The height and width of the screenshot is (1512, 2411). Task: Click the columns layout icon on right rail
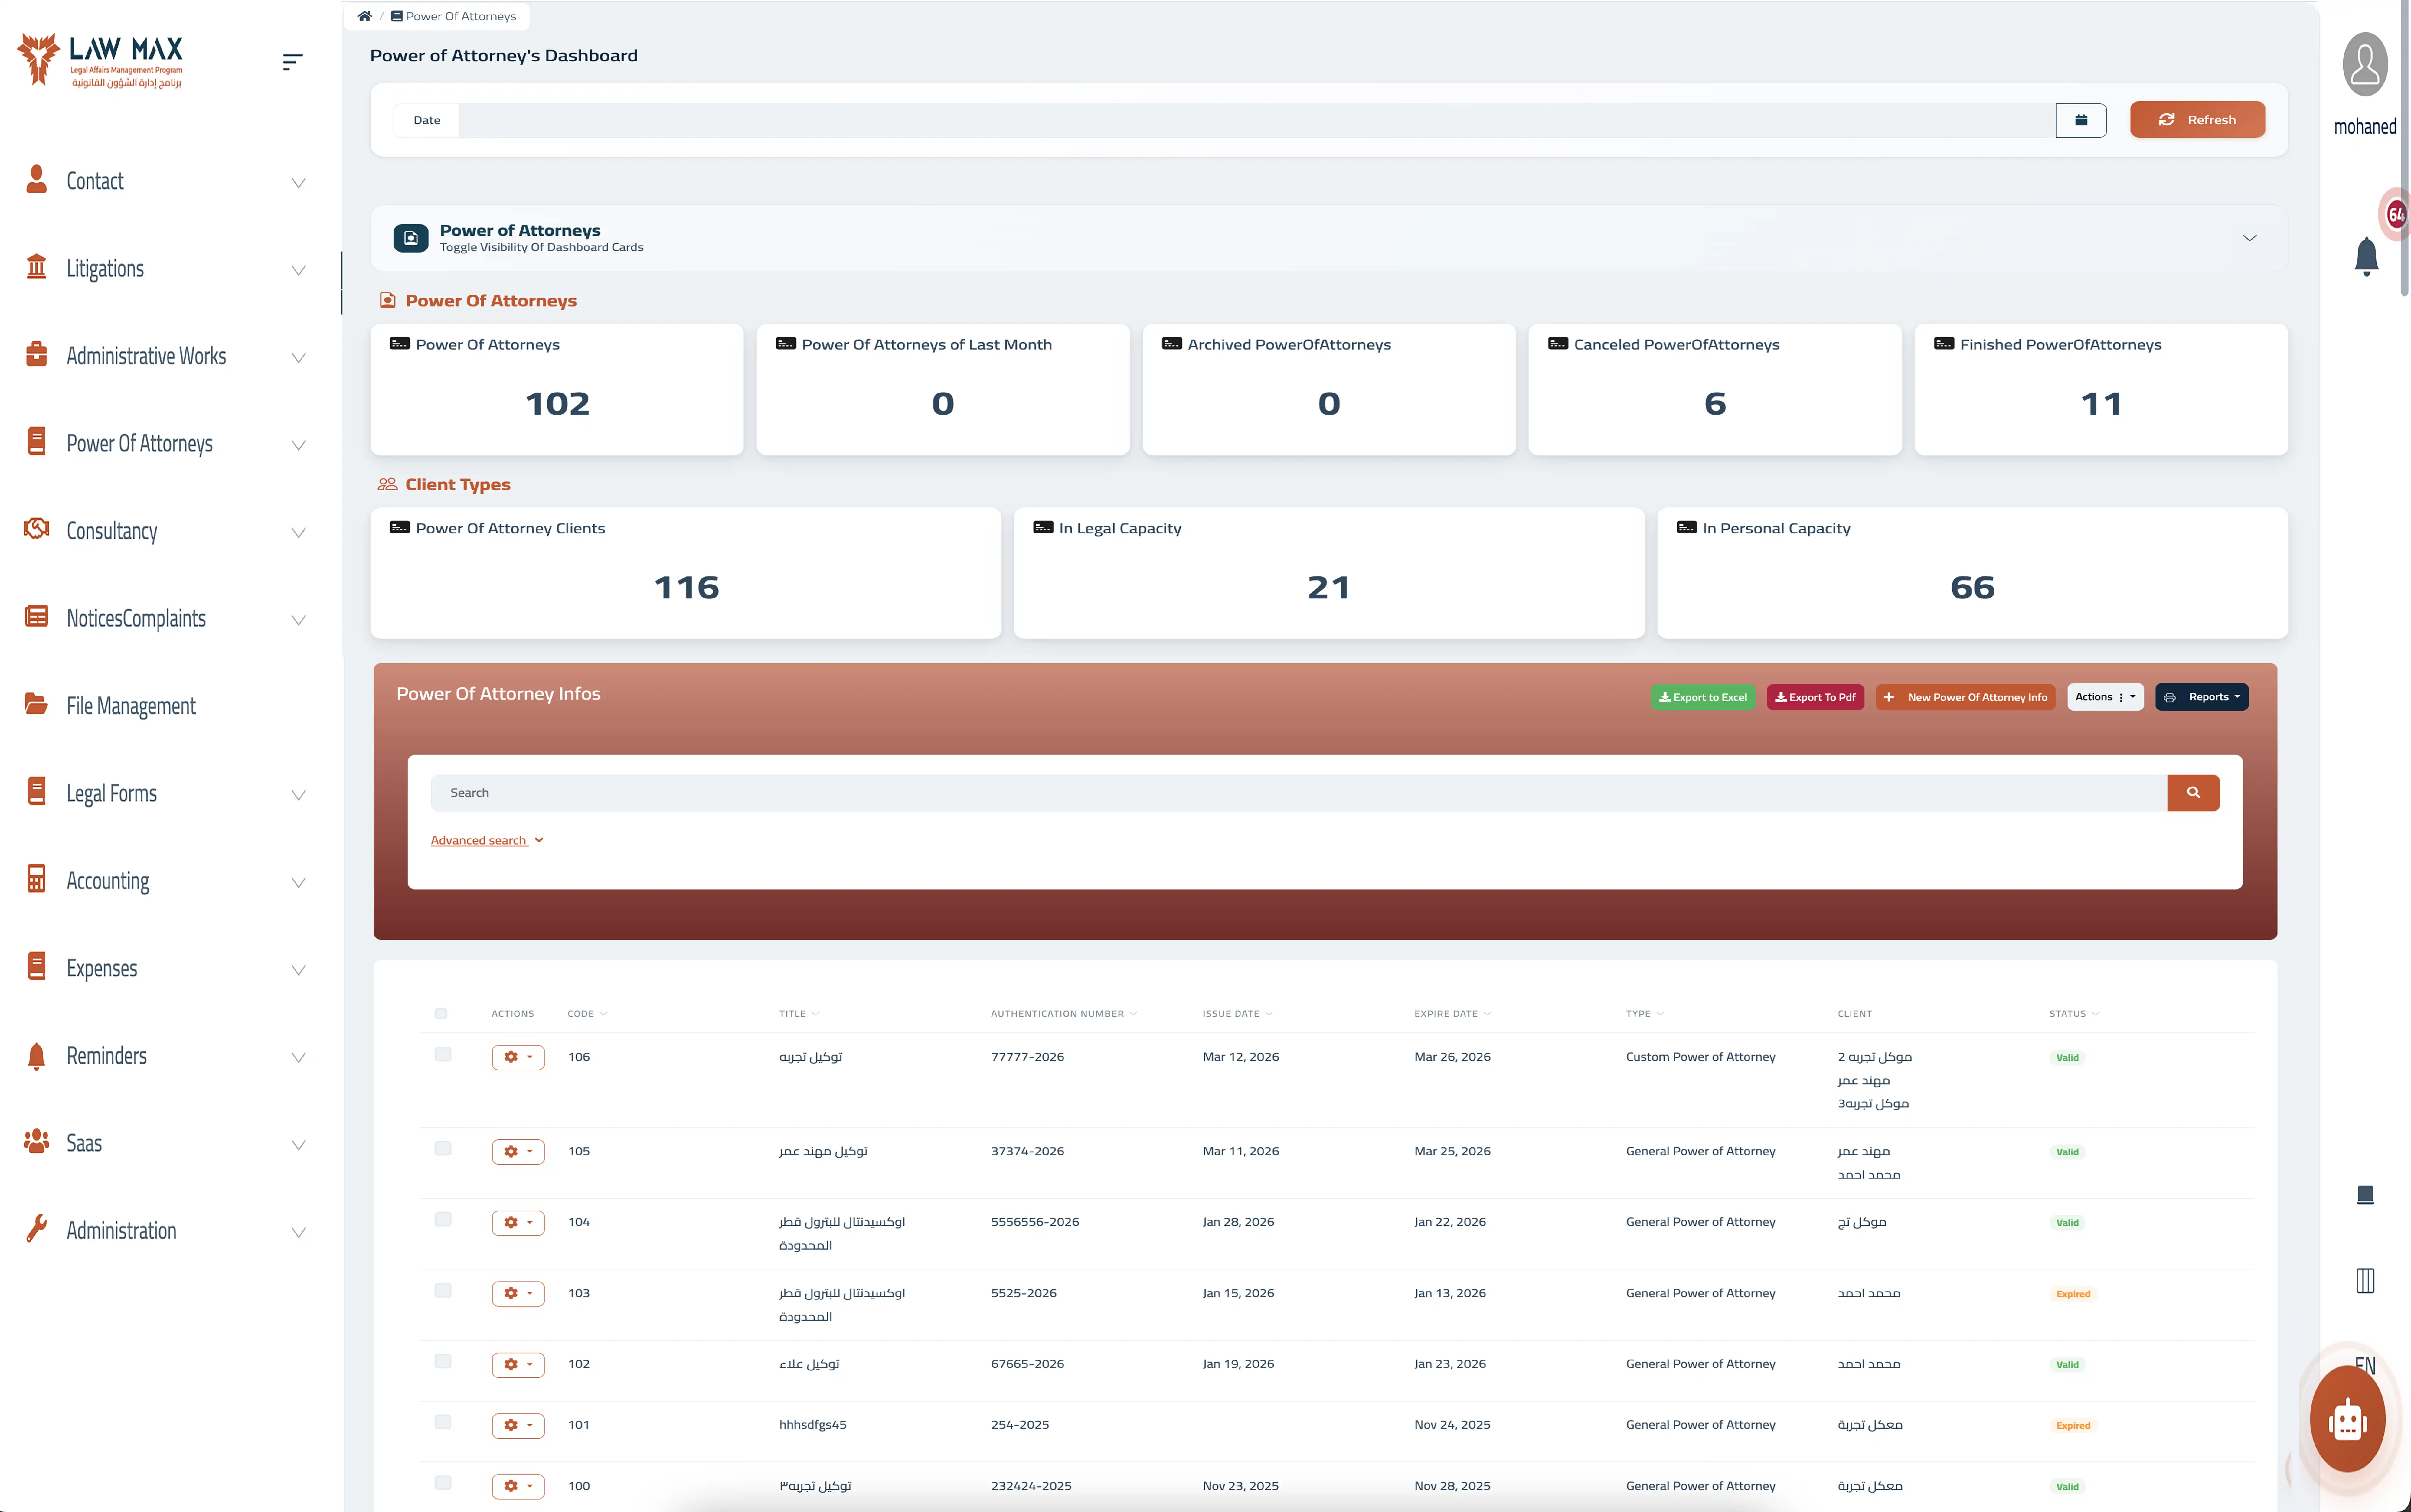2365,1281
